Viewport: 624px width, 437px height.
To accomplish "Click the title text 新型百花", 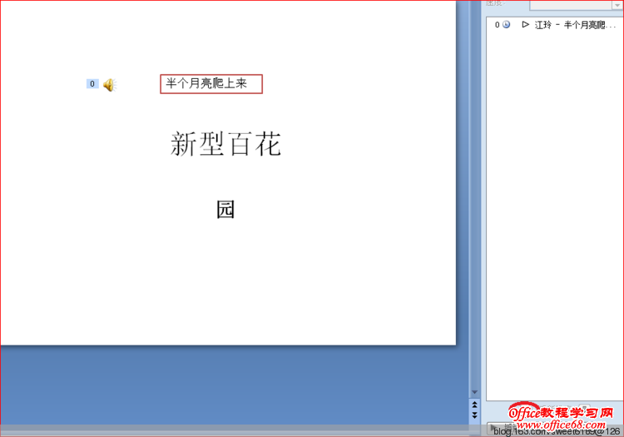I will (225, 144).
